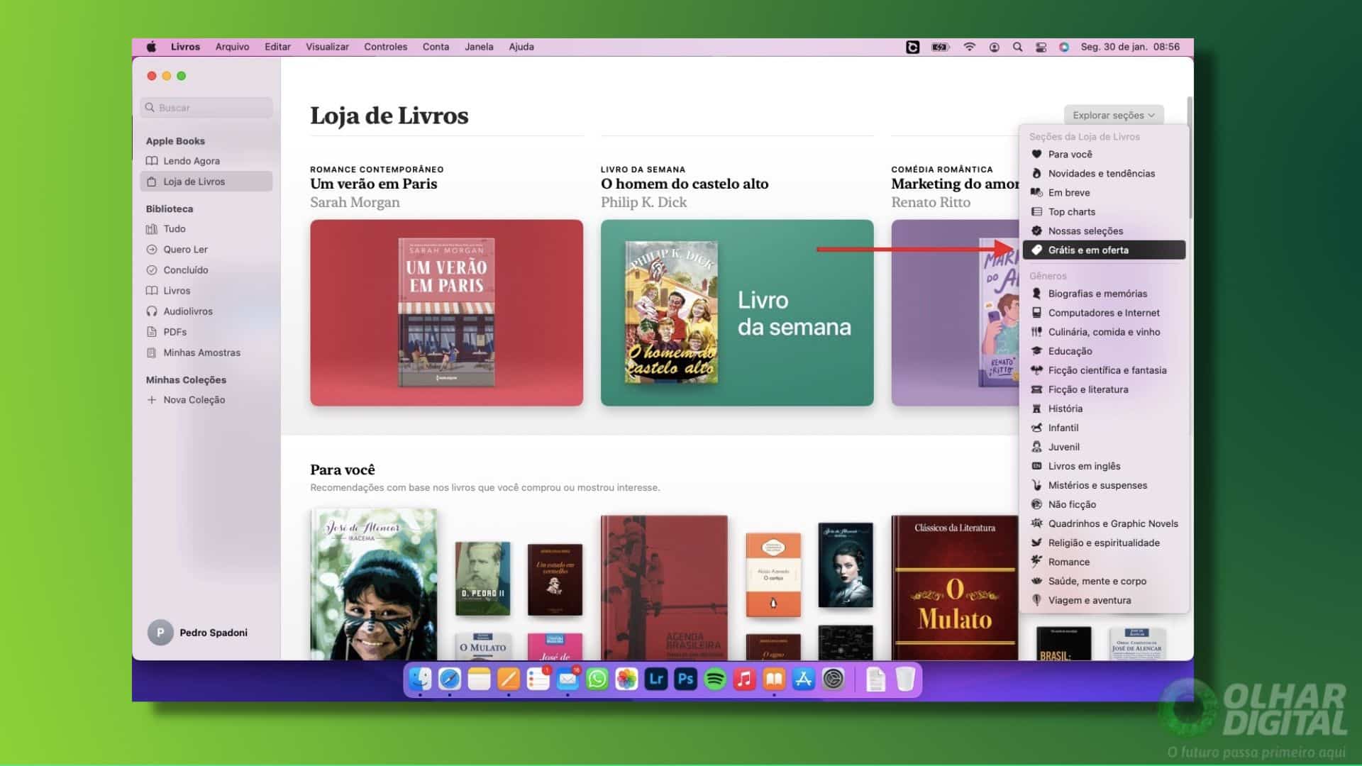
Task: Select Loja de Livros sidebar item
Action: click(206, 182)
